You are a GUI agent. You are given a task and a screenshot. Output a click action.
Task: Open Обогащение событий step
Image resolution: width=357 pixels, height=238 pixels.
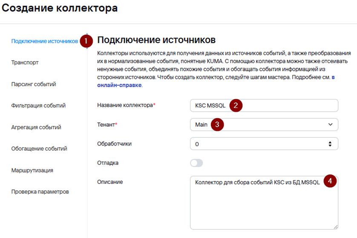(x=39, y=148)
